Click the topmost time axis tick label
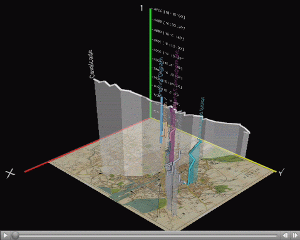 coord(168,13)
